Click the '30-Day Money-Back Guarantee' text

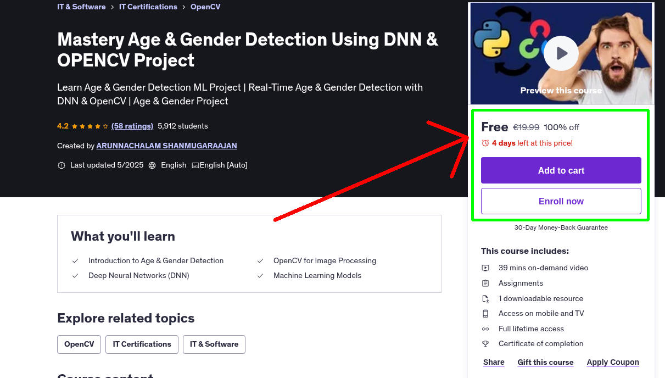point(561,227)
